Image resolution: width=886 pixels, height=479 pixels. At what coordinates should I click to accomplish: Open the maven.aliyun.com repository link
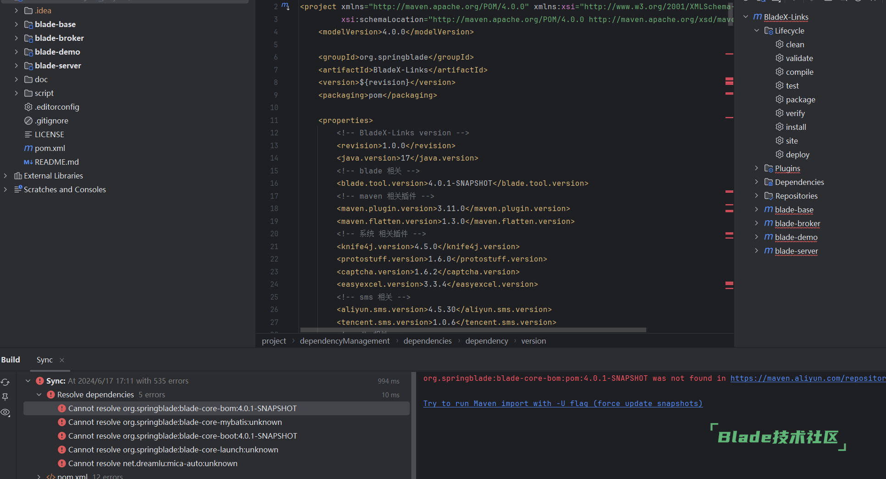point(808,379)
